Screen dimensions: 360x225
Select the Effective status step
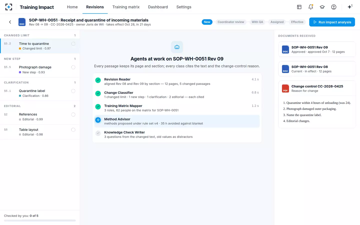tap(297, 22)
